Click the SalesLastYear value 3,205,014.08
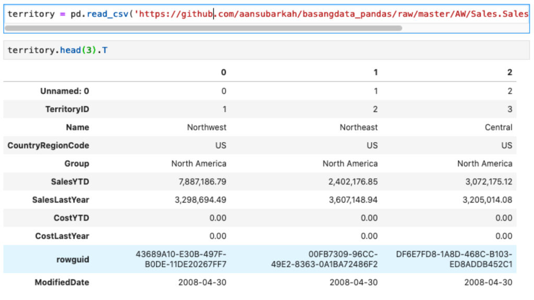This screenshot has width=534, height=300. click(x=488, y=199)
